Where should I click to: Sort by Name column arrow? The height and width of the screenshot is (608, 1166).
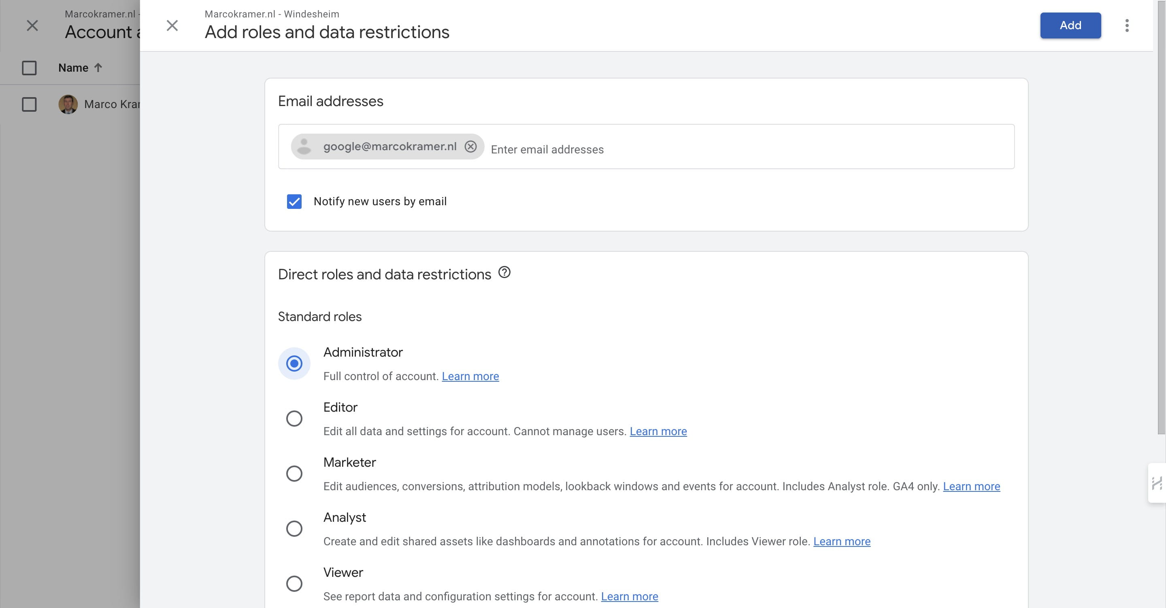coord(98,68)
